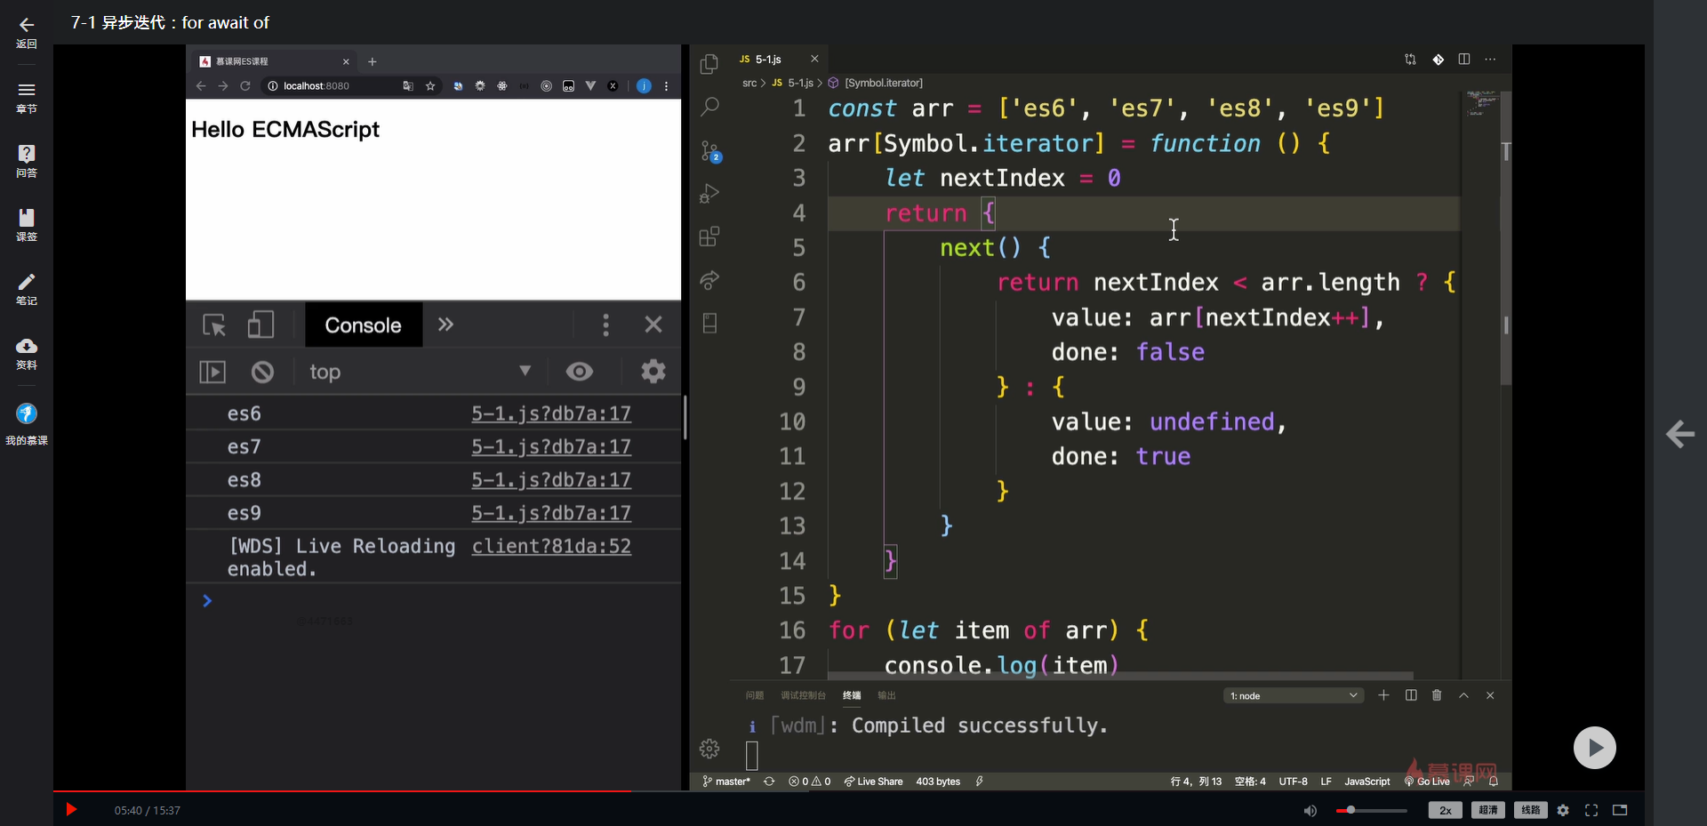Open the 资料 download materials

point(27,353)
